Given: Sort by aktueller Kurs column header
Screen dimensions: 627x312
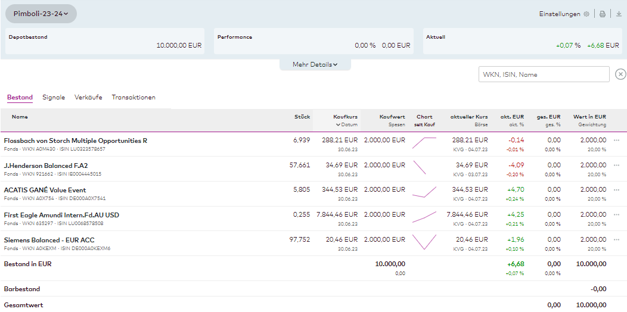Looking at the screenshot, I should [x=469, y=117].
